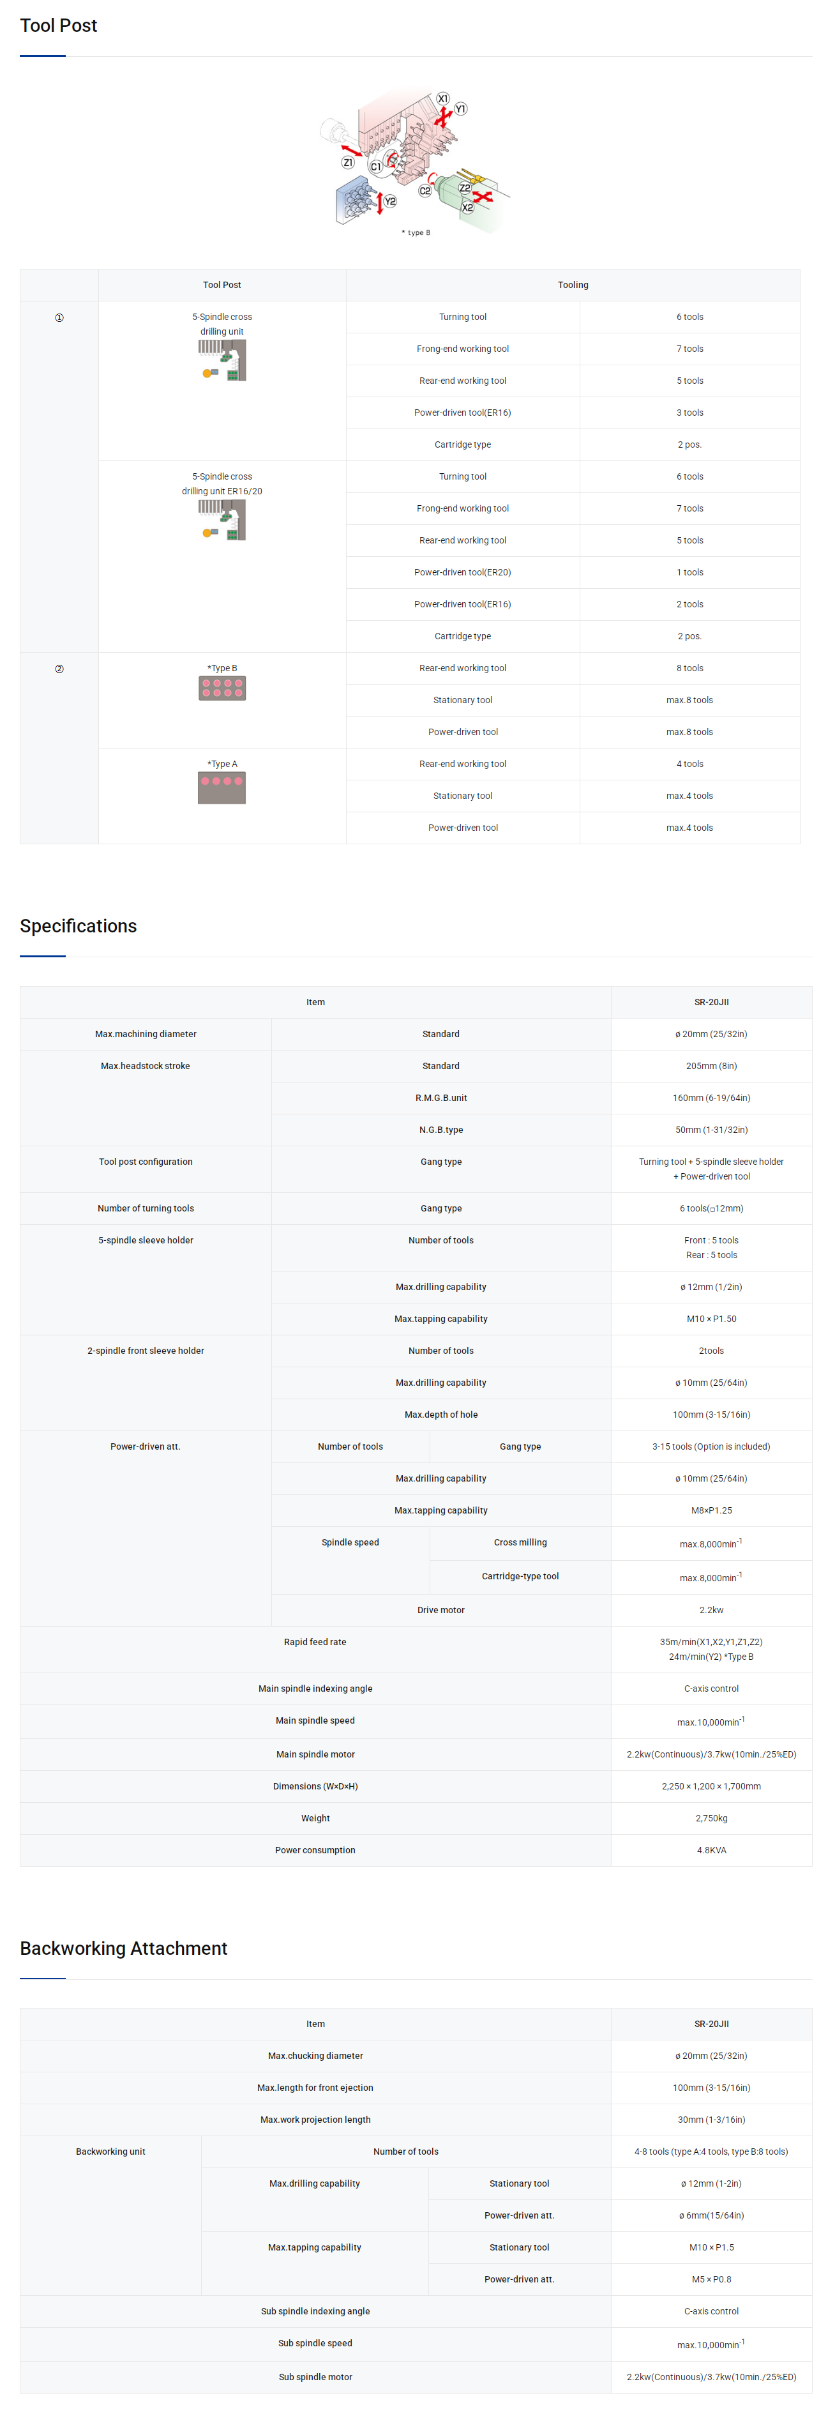
Task: Click the Power-driven att. row label
Action: click(146, 1446)
